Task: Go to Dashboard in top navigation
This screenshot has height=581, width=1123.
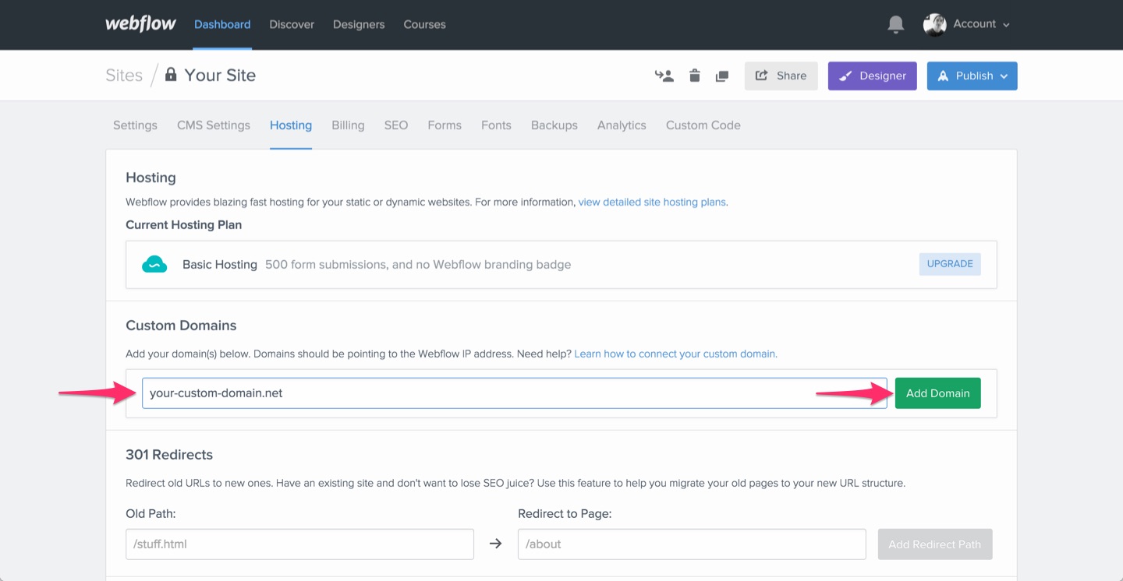Action: [222, 24]
